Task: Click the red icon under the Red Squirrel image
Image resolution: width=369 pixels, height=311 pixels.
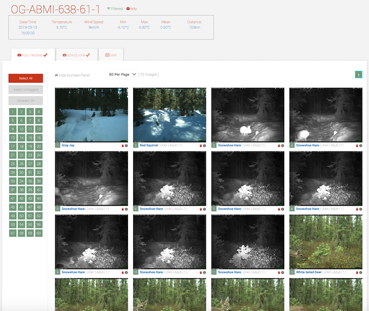Action: coord(201,146)
